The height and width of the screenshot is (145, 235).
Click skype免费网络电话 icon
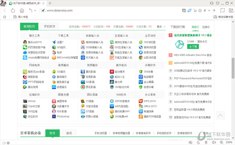[x=25, y=57]
